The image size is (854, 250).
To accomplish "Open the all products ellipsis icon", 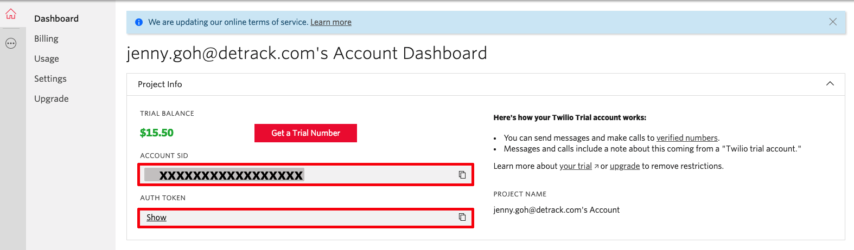I will [11, 43].
